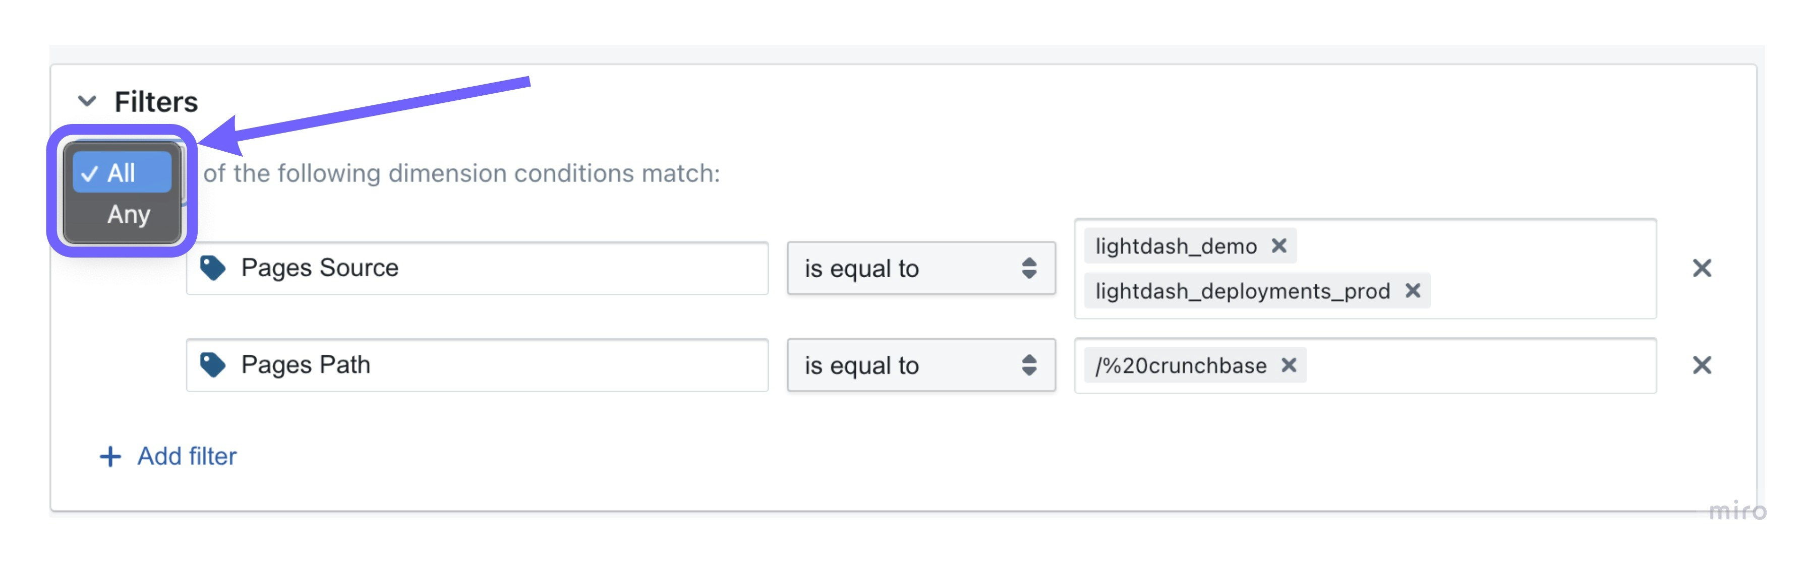This screenshot has height=562, width=1809.
Task: Open Pages Source field selector
Action: 492,268
